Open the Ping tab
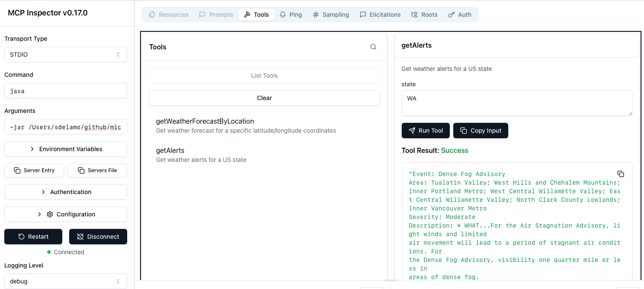 pyautogui.click(x=291, y=15)
